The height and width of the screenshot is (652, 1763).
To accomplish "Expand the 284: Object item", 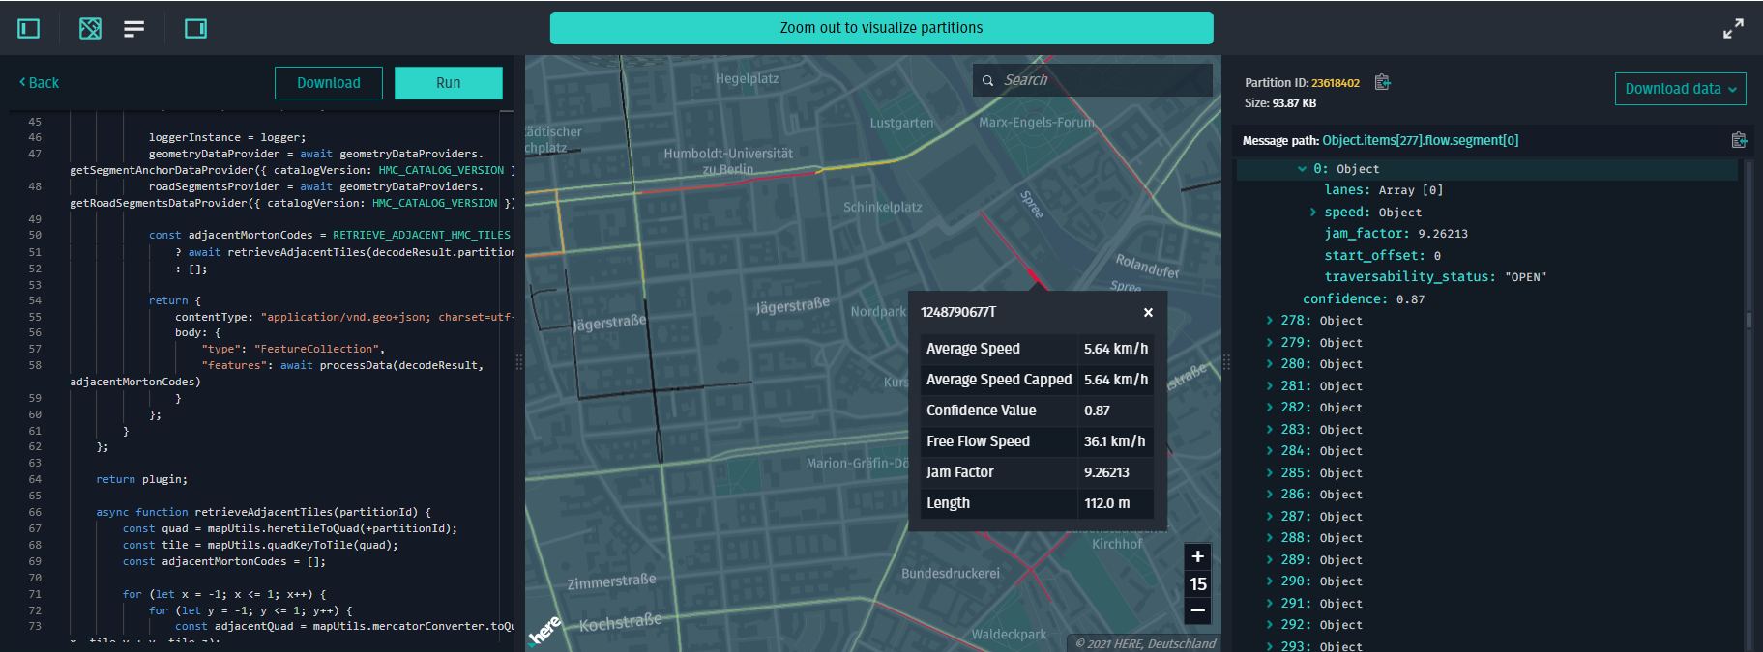I will coord(1270,451).
